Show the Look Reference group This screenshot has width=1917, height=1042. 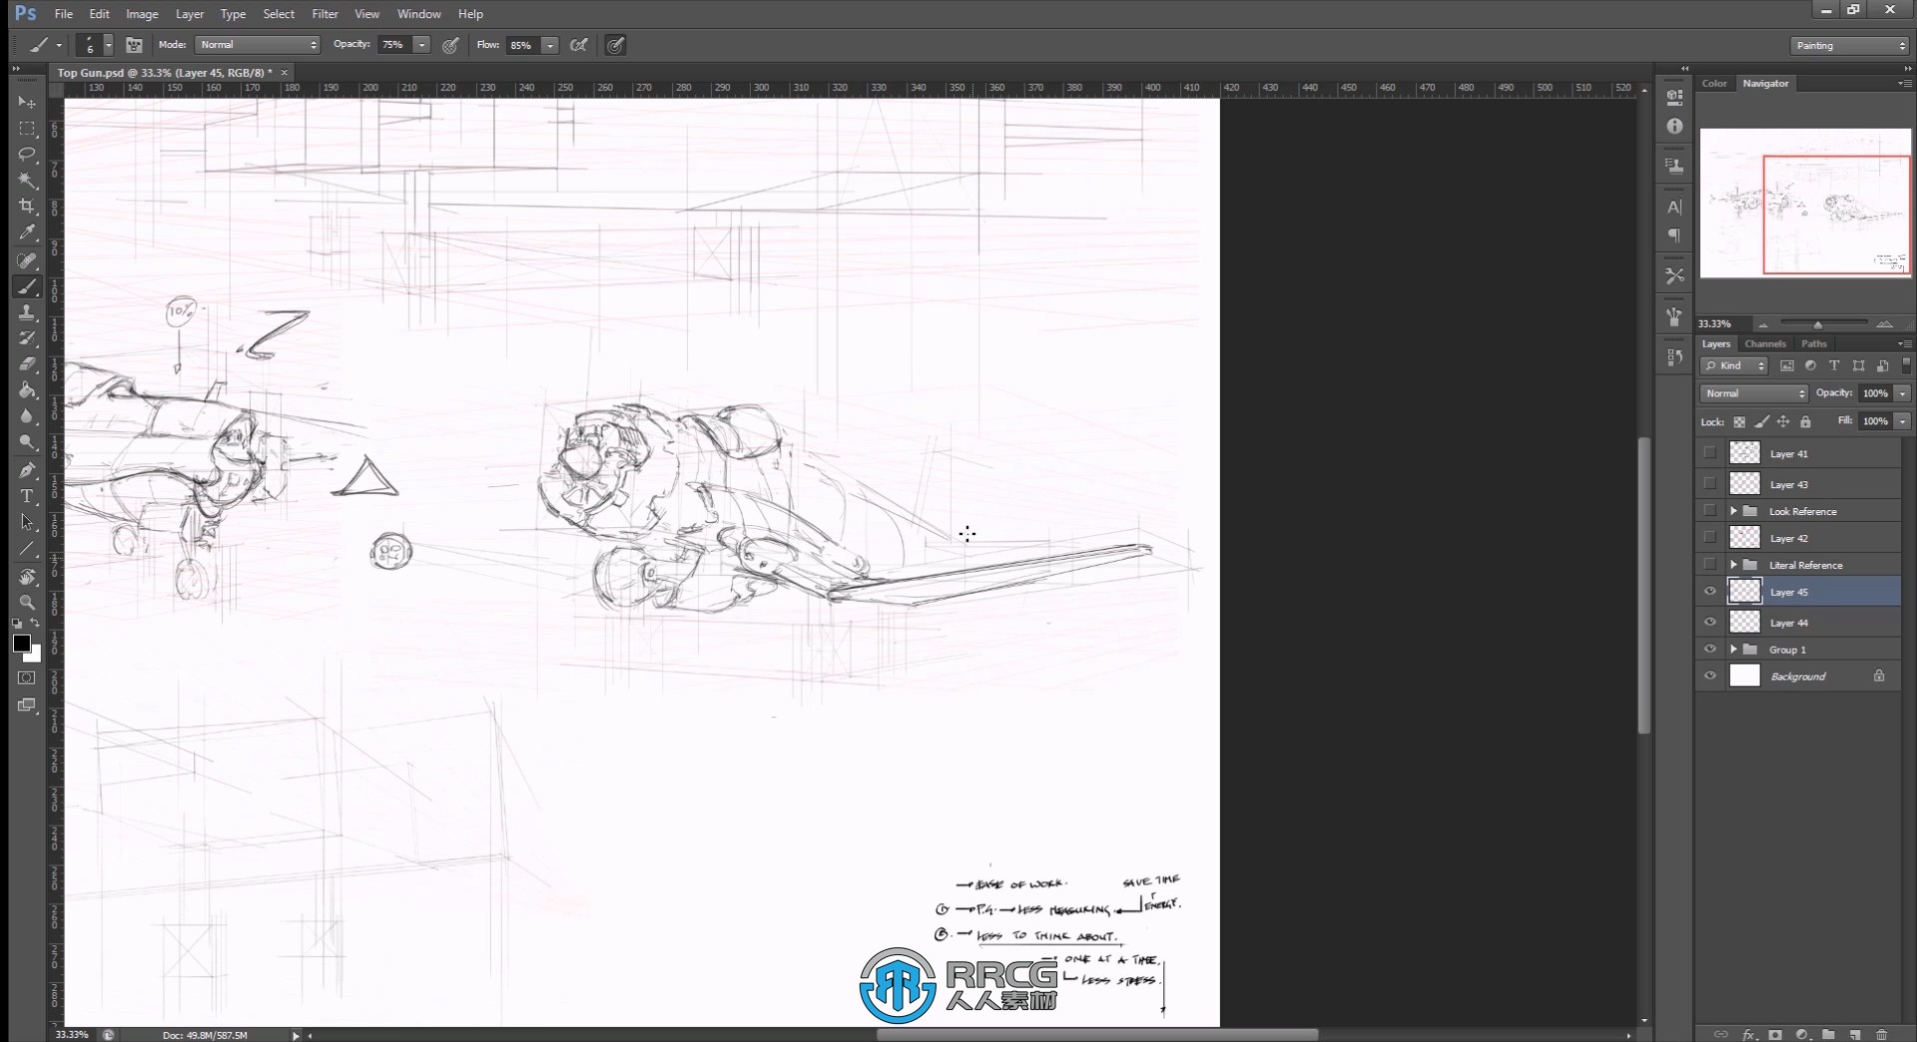[1710, 511]
